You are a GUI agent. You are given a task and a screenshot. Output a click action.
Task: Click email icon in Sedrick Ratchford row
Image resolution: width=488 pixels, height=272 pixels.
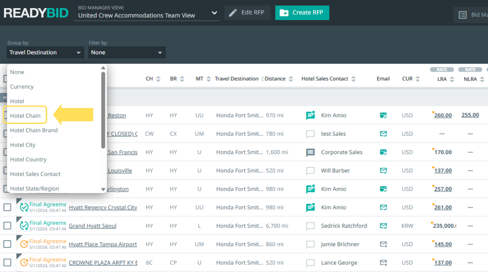[x=383, y=226]
